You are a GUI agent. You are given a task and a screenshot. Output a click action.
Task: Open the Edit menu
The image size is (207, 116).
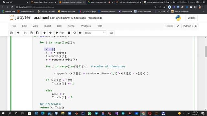tap(24, 26)
